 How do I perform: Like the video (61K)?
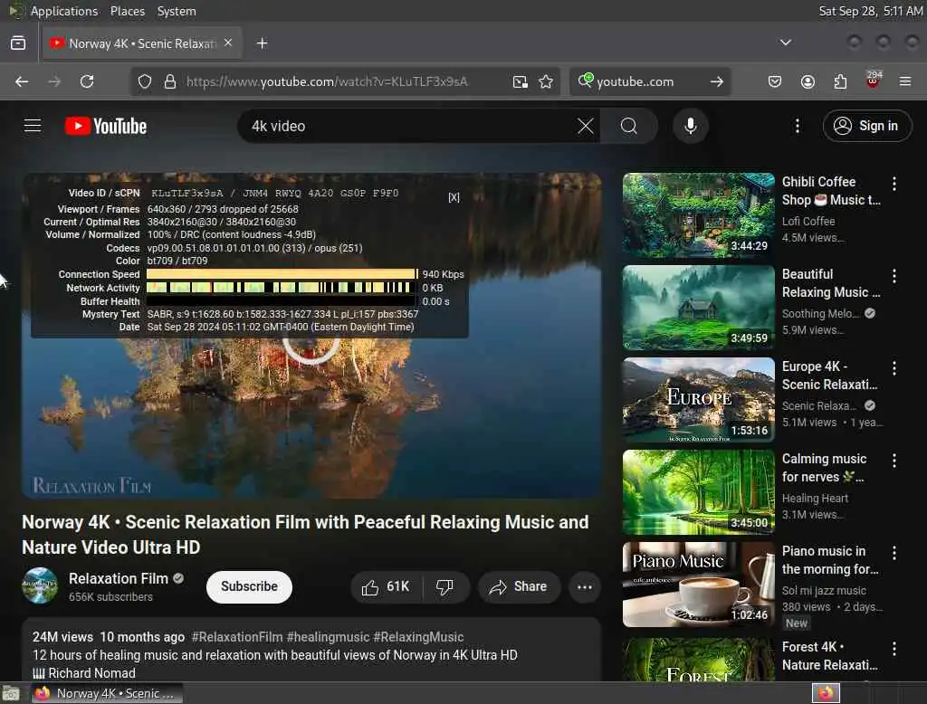386,587
